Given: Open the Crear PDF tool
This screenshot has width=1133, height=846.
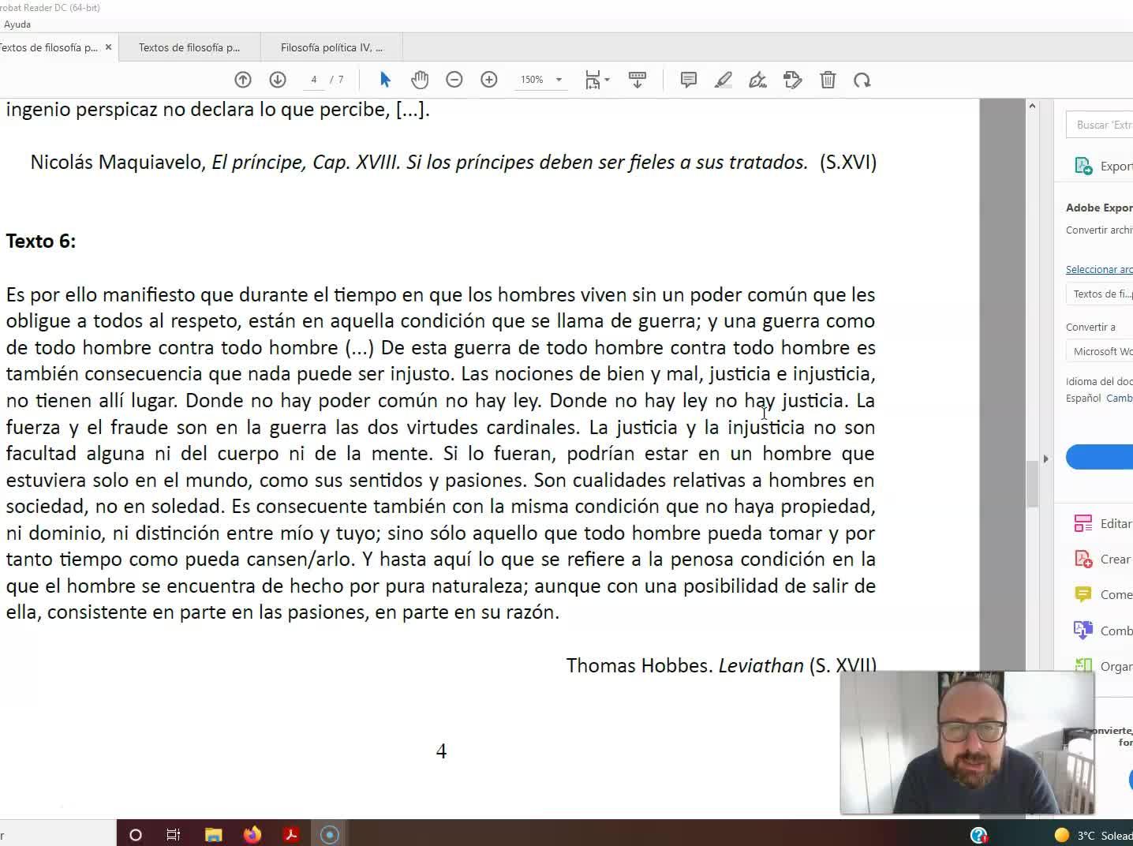Looking at the screenshot, I should 1103,560.
